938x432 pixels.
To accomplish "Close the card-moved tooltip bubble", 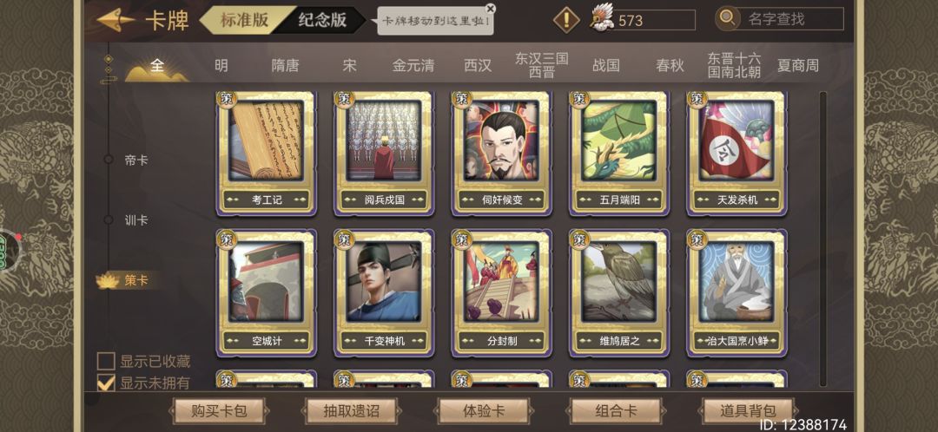I will 491,9.
